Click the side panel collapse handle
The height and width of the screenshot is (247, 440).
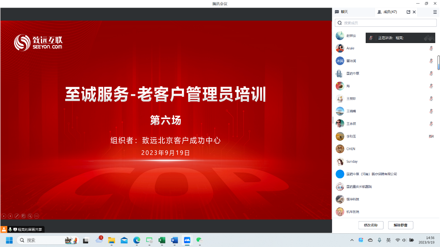coord(333,120)
